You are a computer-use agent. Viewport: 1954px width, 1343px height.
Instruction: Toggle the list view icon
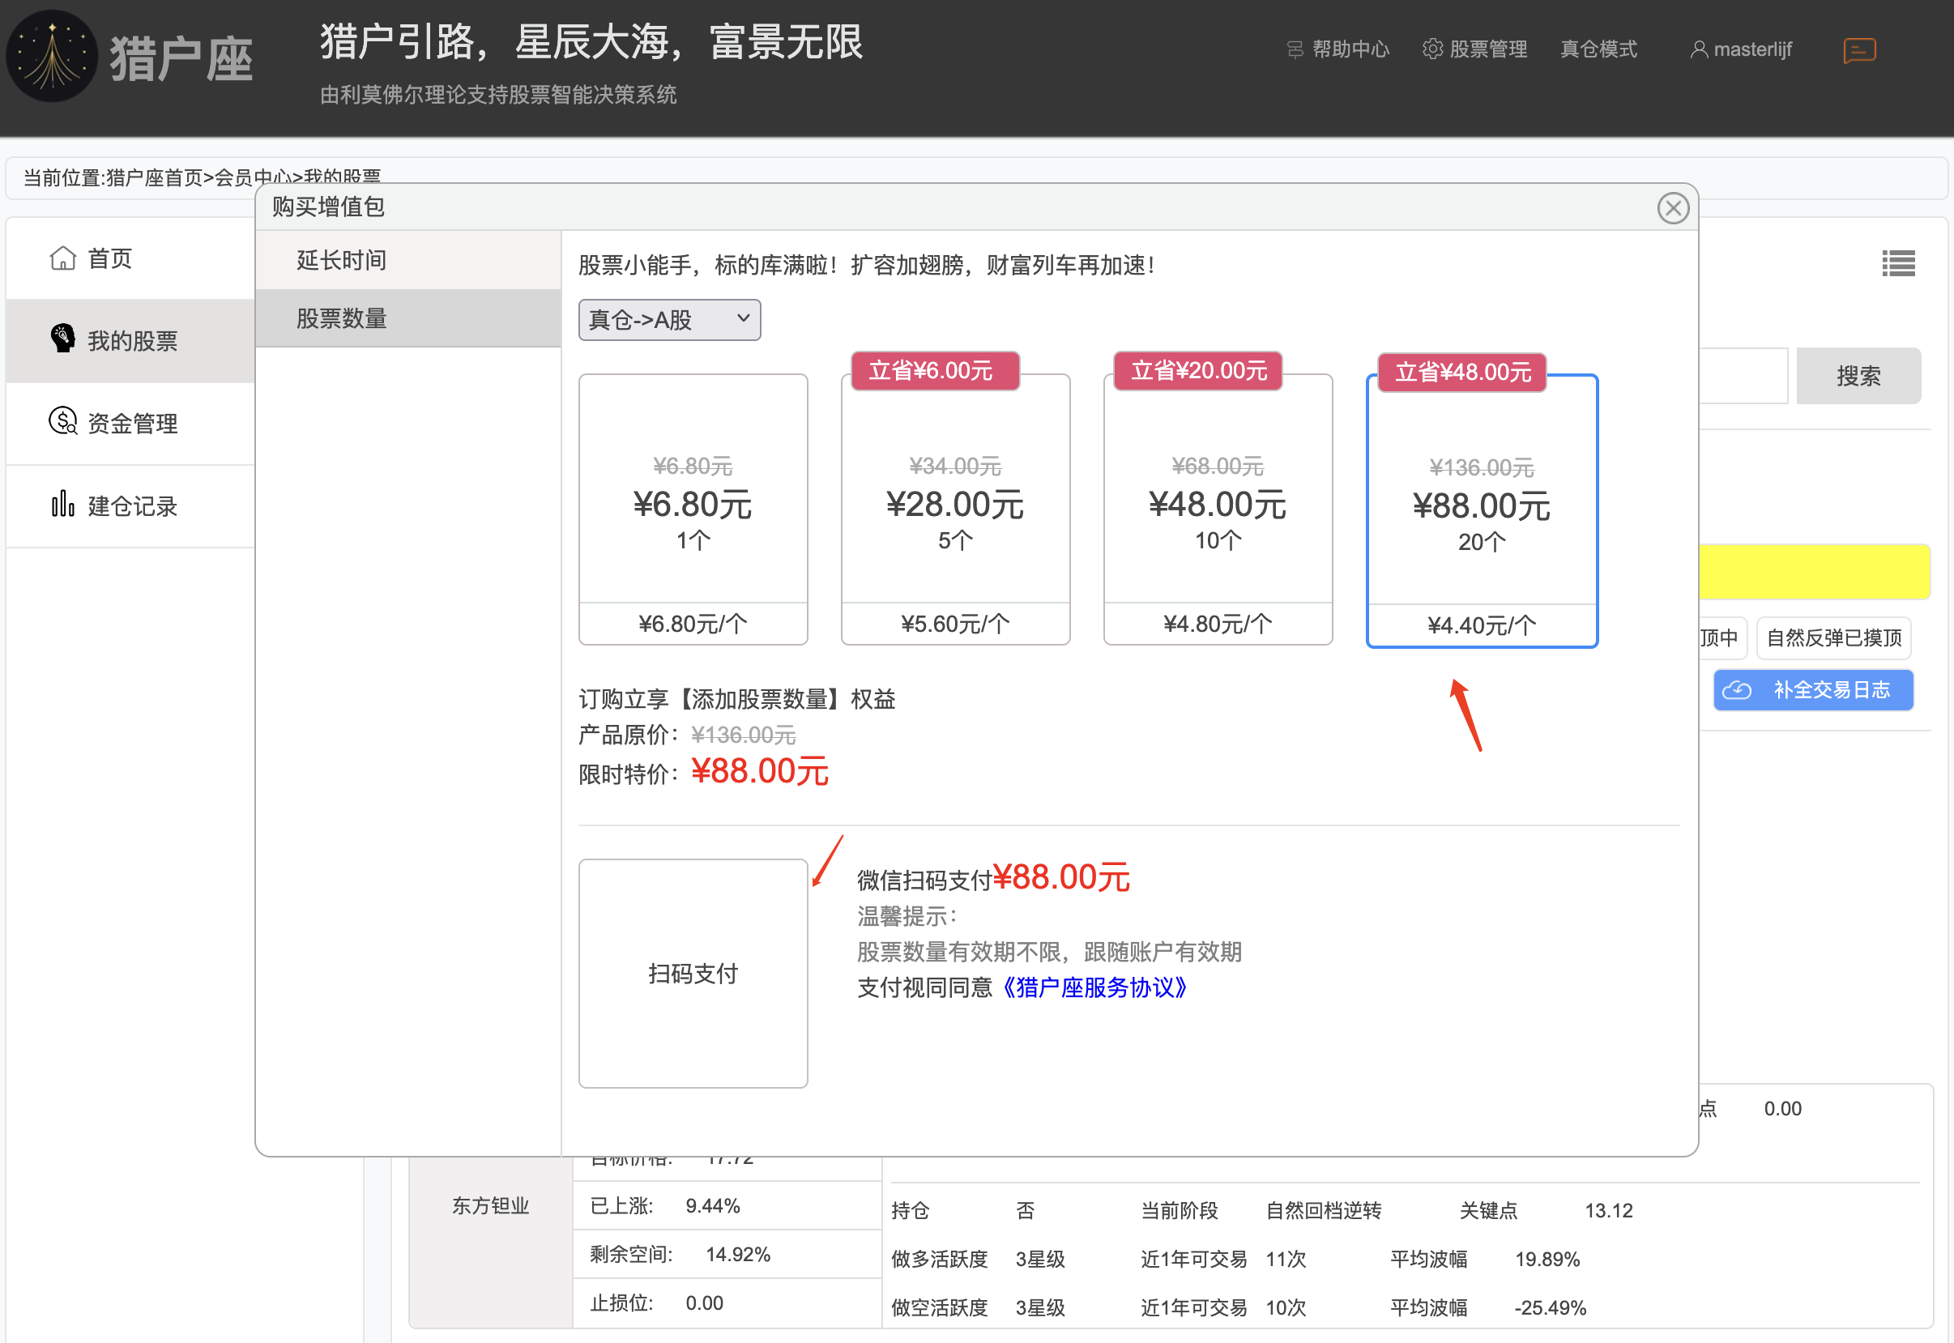coord(1898,263)
